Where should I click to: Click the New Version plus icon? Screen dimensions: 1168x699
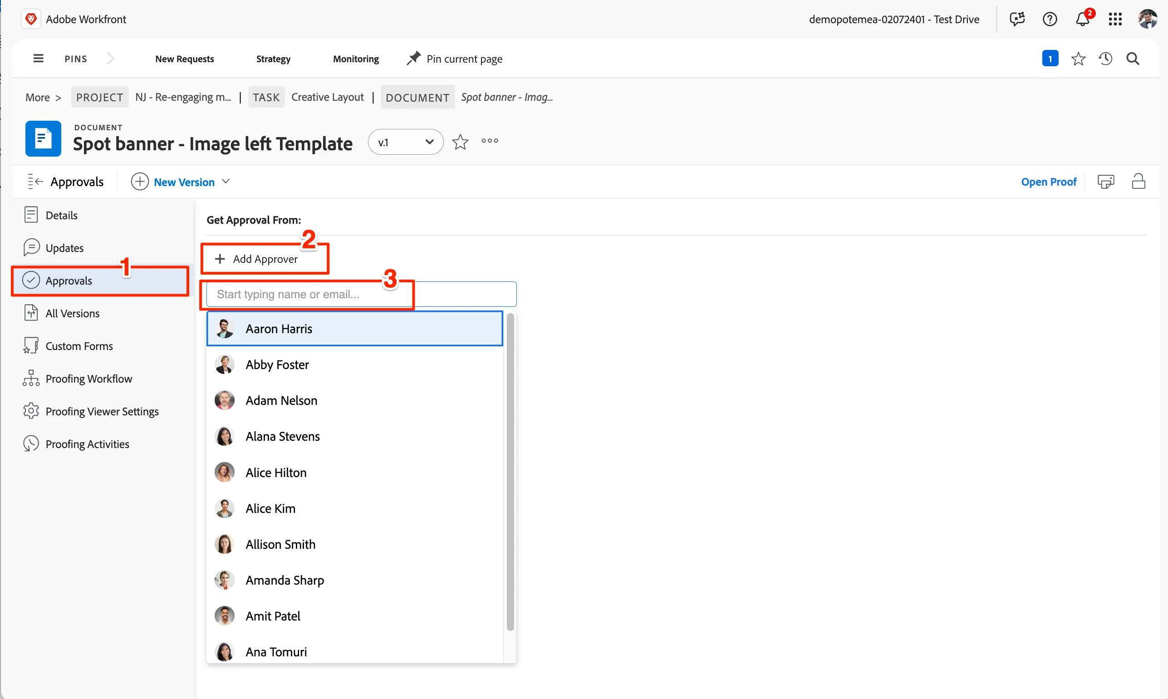tap(140, 182)
